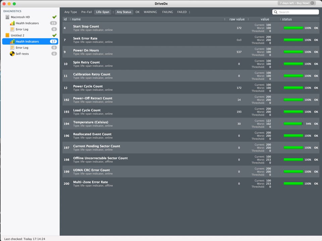Open Error Log under Macintosh HD

(x=22, y=29)
